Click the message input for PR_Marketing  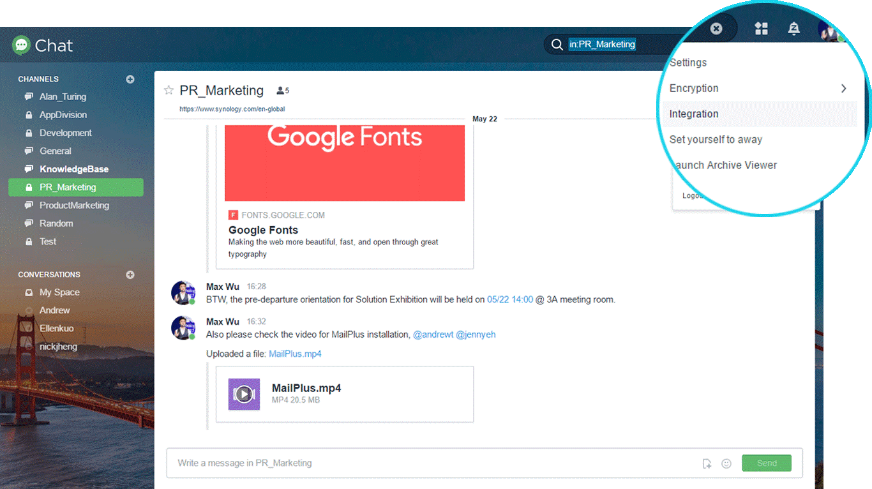click(x=434, y=463)
